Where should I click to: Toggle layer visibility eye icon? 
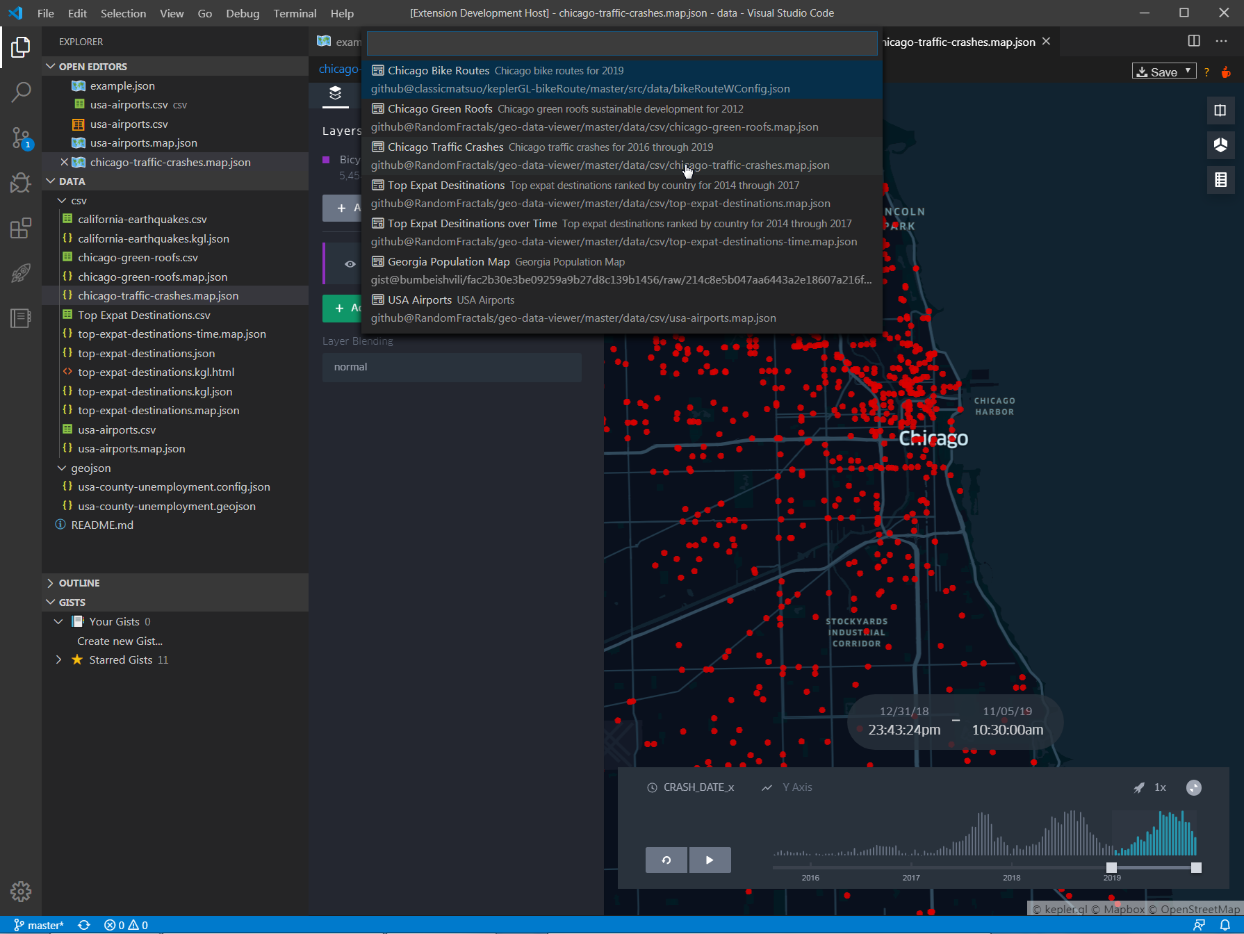point(350,264)
